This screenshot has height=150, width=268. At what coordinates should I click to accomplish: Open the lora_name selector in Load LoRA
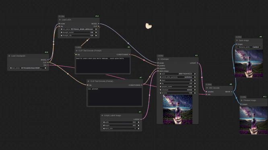78,29
